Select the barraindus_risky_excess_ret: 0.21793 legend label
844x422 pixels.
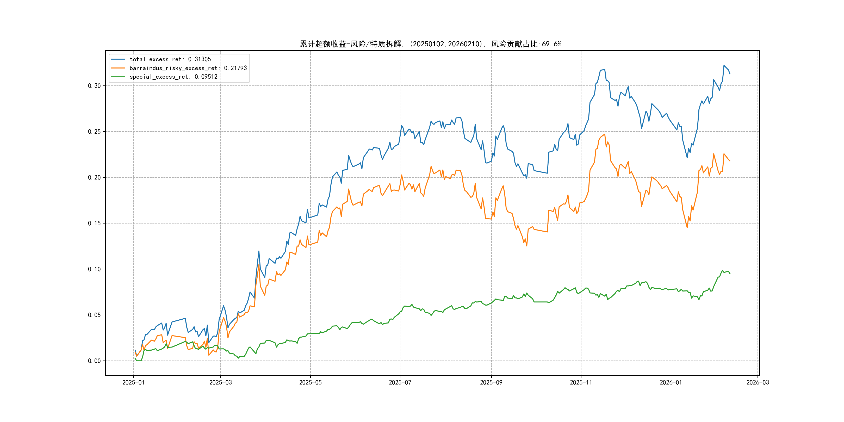[x=188, y=68]
